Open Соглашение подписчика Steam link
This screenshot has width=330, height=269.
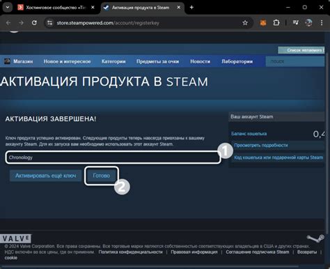258,252
